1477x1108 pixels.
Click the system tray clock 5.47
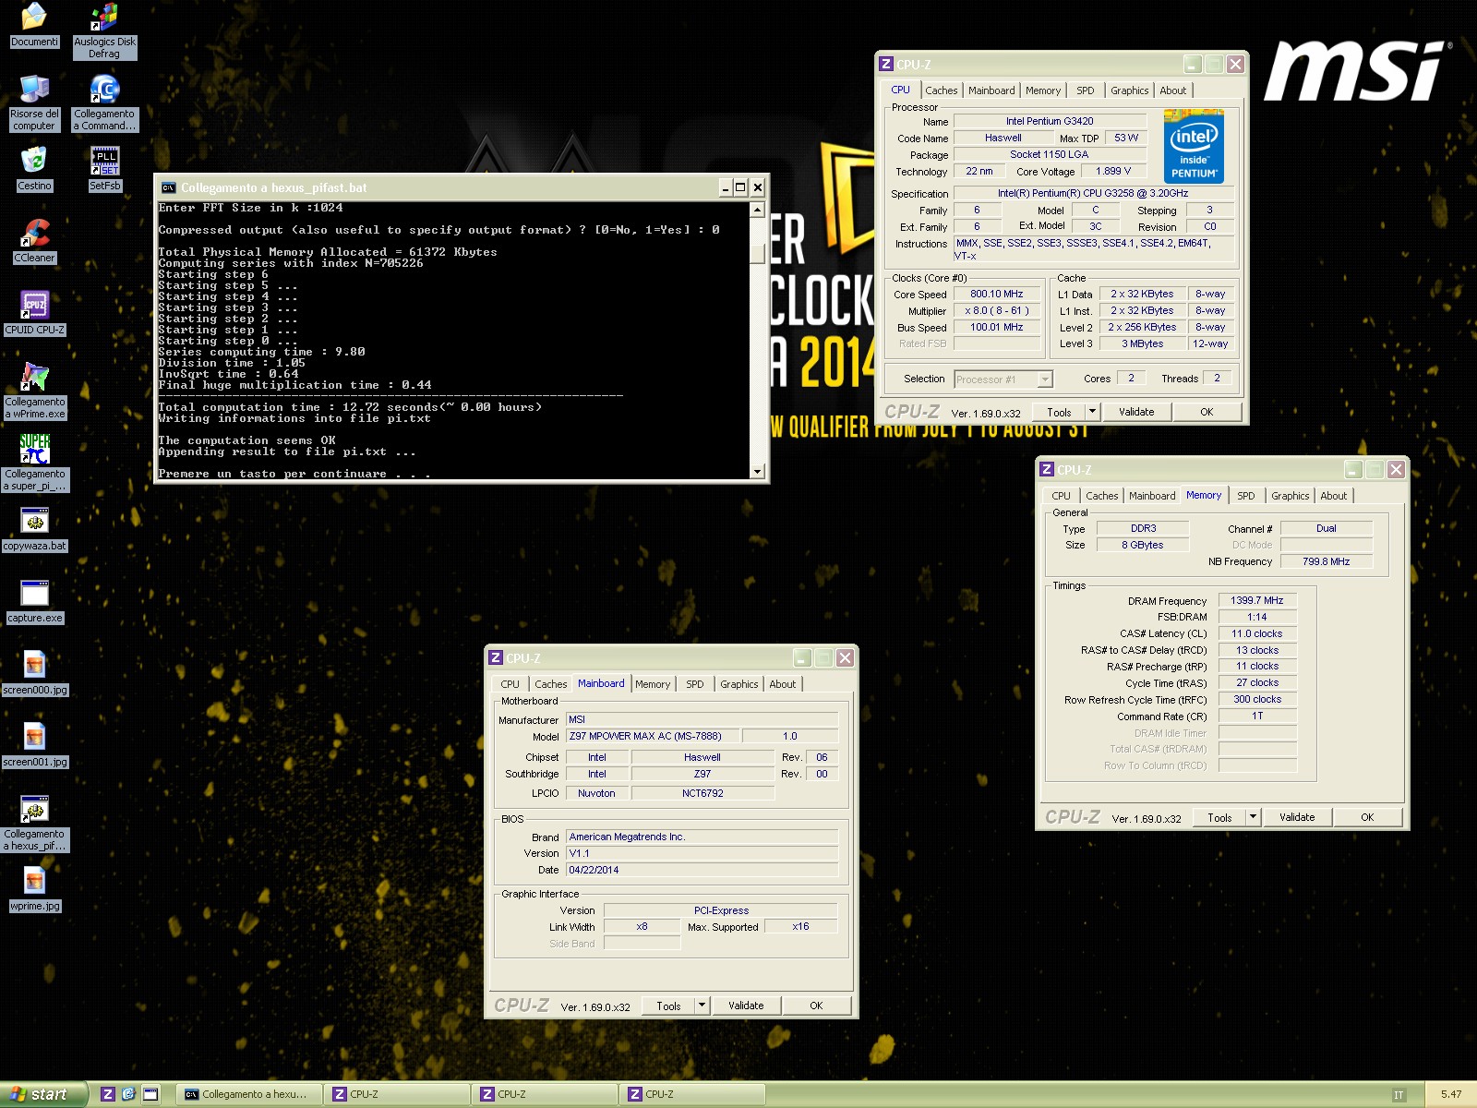click(x=1451, y=1094)
